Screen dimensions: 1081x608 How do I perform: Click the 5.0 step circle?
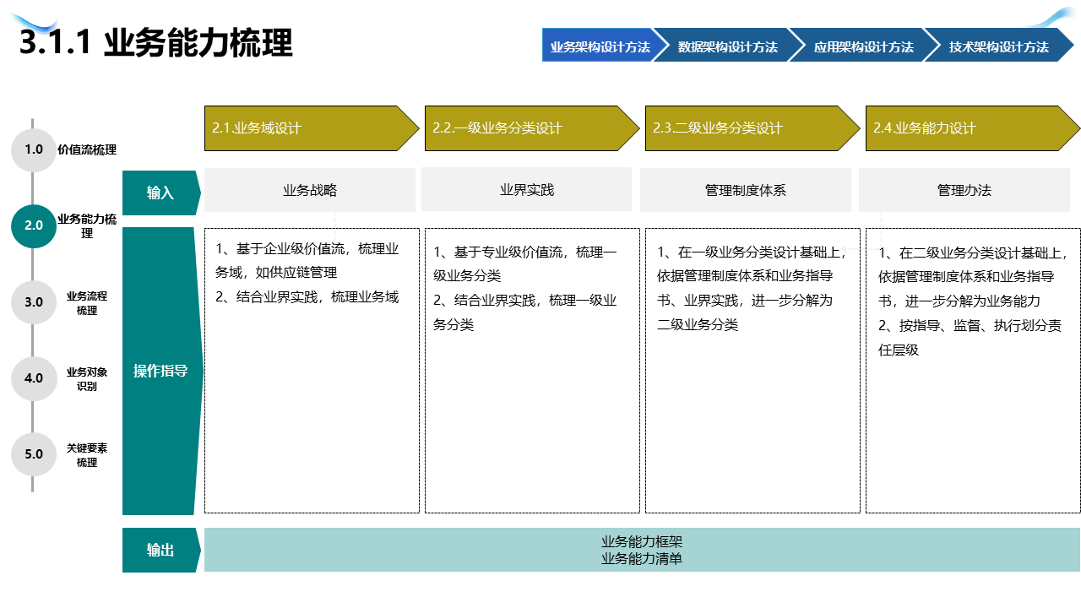click(34, 453)
